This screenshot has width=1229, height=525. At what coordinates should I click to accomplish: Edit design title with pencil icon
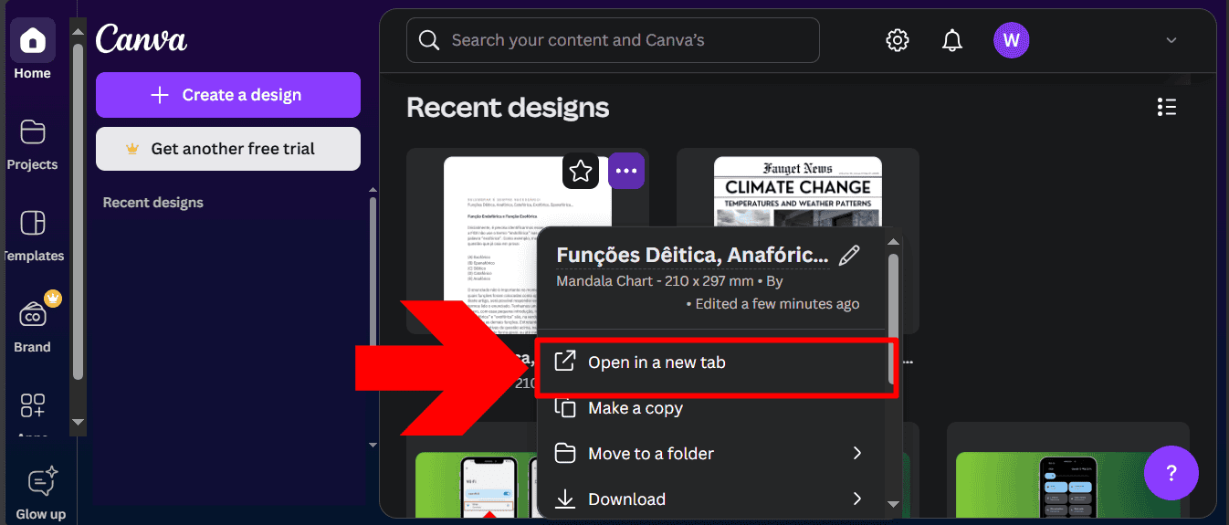coord(849,256)
